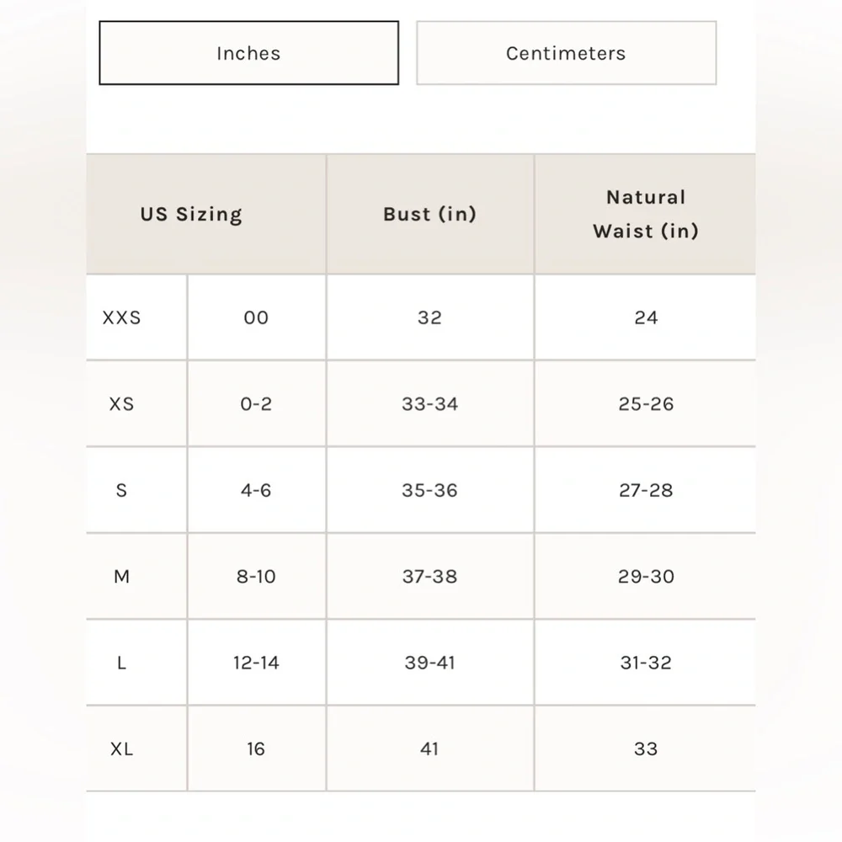Switch to the Centimeters unit button

pyautogui.click(x=566, y=53)
